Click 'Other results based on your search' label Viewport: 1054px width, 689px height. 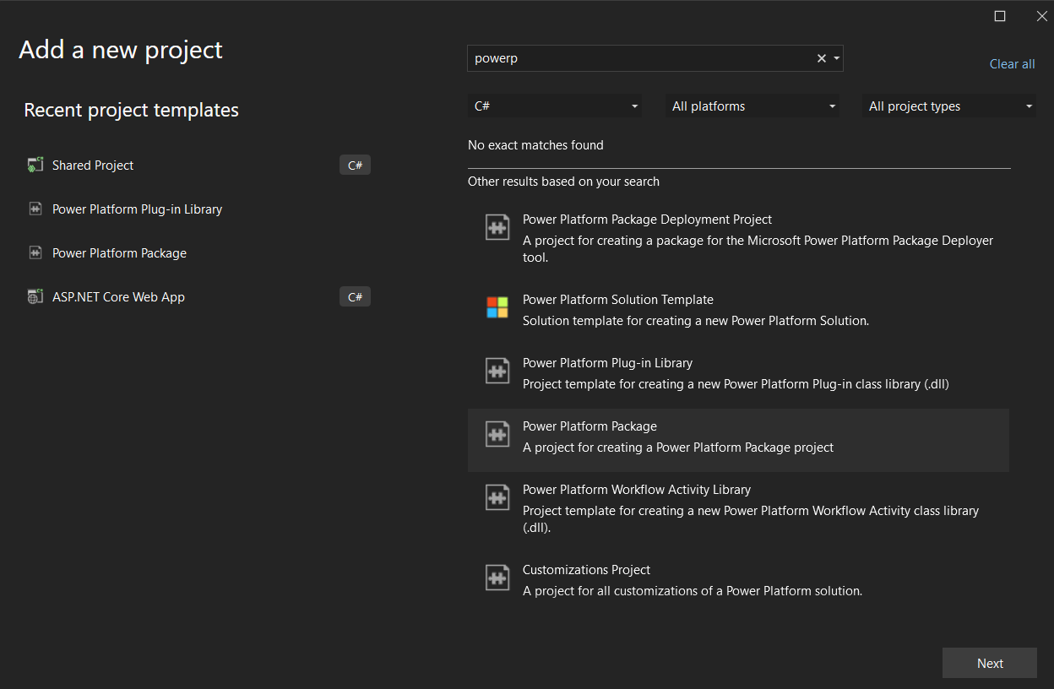tap(563, 182)
